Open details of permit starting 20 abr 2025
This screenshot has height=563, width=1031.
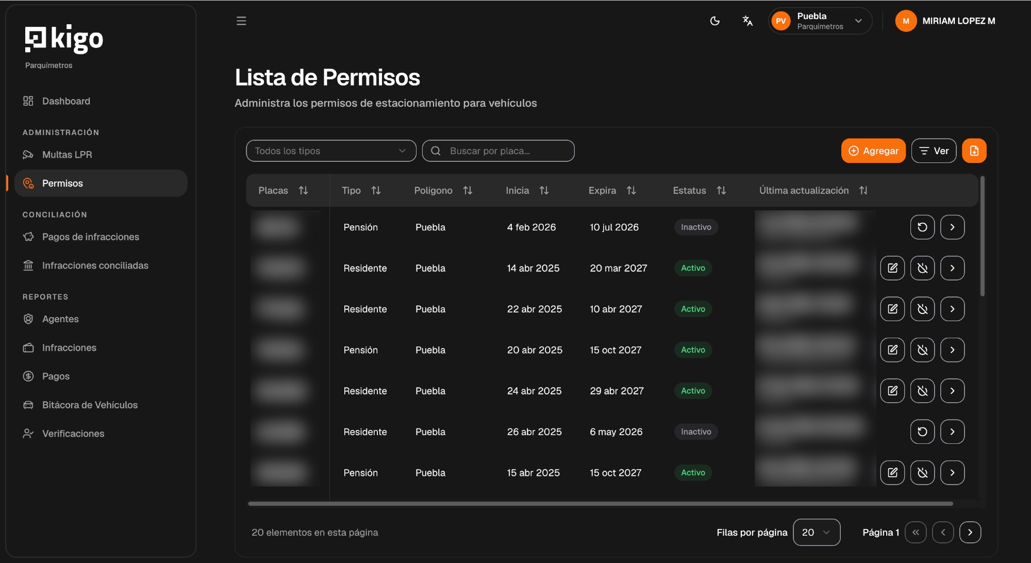tap(952, 350)
